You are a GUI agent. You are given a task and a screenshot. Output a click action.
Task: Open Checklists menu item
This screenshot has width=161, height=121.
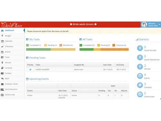(x=12, y=46)
